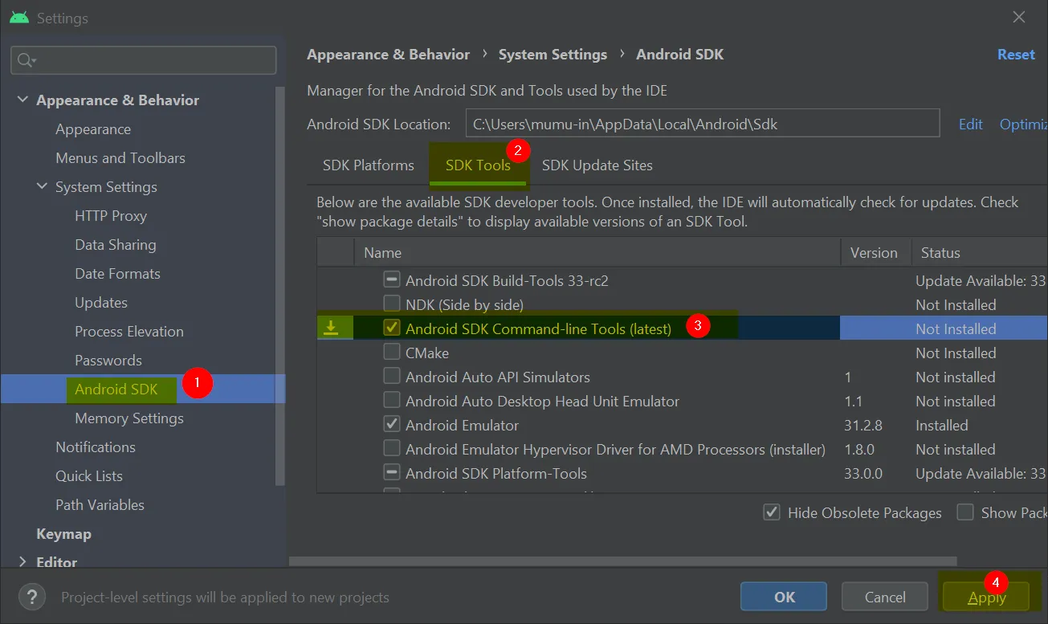
Task: Click the Optimize link beside Edit
Action: tap(1023, 124)
